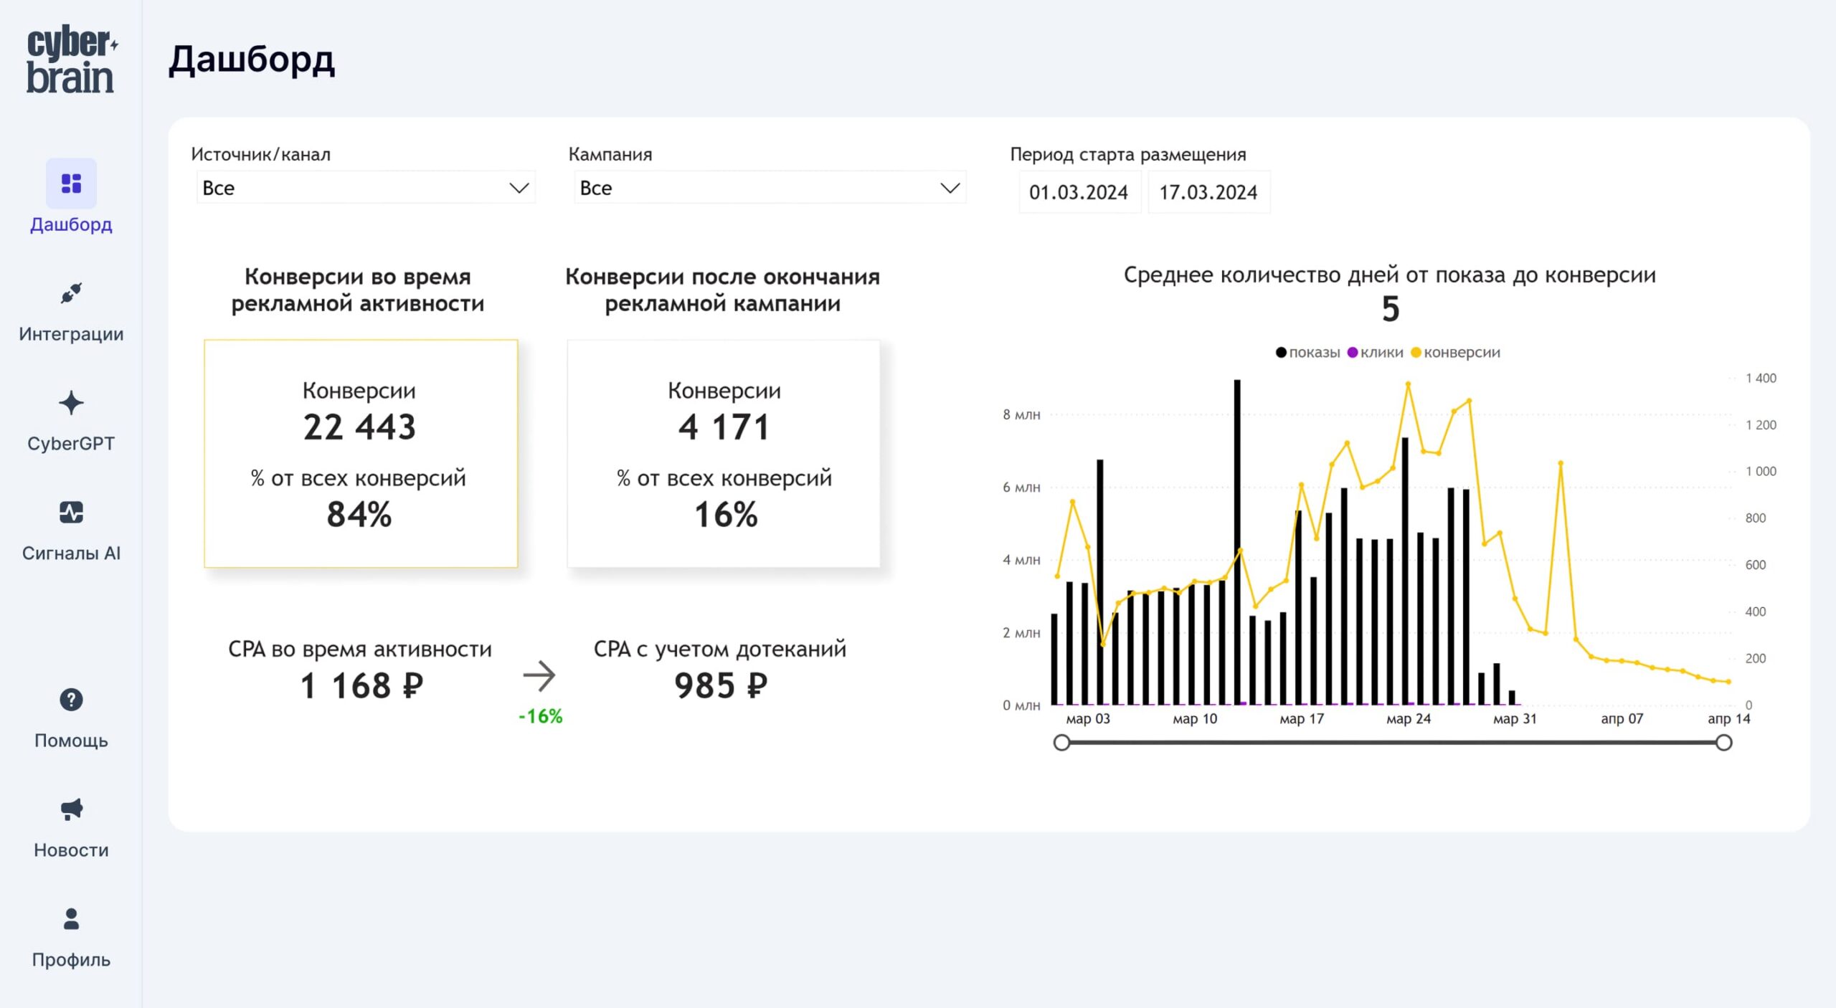
Task: Toggle клики series in chart legend
Action: pyautogui.click(x=1375, y=353)
